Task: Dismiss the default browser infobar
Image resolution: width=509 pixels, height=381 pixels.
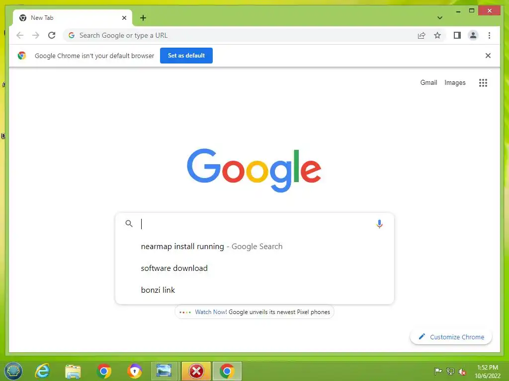Action: click(x=488, y=56)
